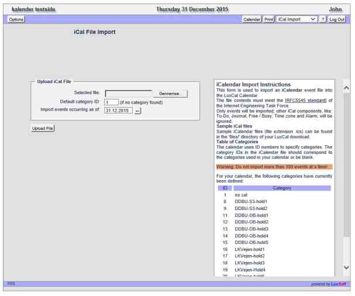Click the 'iCalendar Import Instructions' heading
The width and height of the screenshot is (355, 296).
pos(253,85)
